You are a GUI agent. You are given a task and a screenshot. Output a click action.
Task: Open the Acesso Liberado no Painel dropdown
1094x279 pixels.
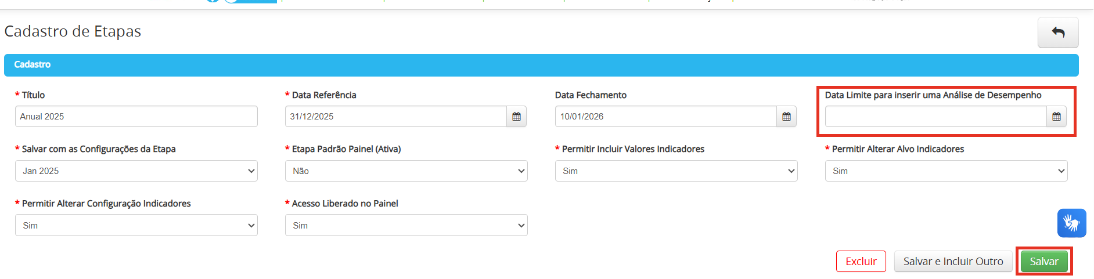[x=406, y=225]
